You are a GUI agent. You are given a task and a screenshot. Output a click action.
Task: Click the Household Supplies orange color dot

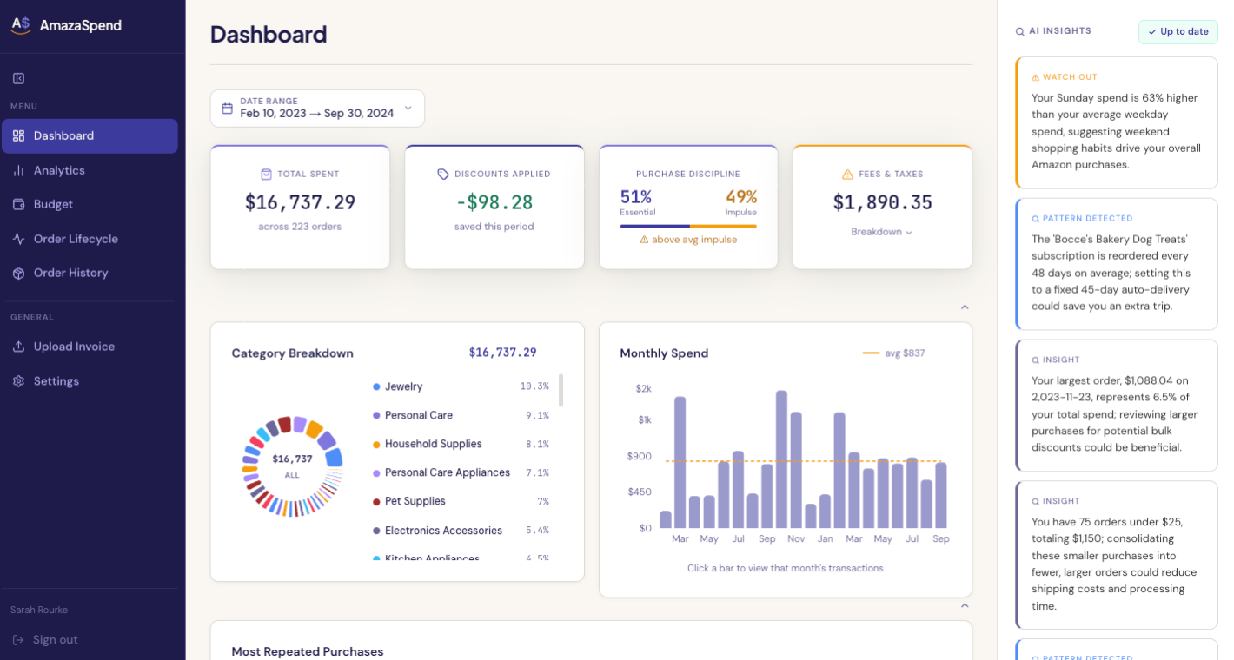click(376, 444)
